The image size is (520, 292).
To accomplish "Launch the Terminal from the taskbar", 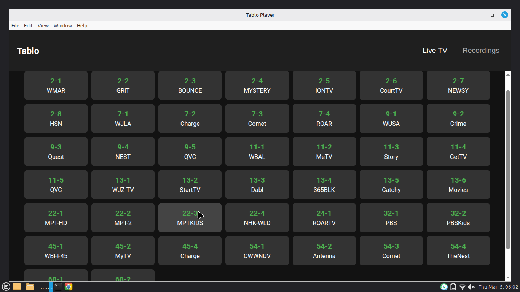I will [58, 287].
